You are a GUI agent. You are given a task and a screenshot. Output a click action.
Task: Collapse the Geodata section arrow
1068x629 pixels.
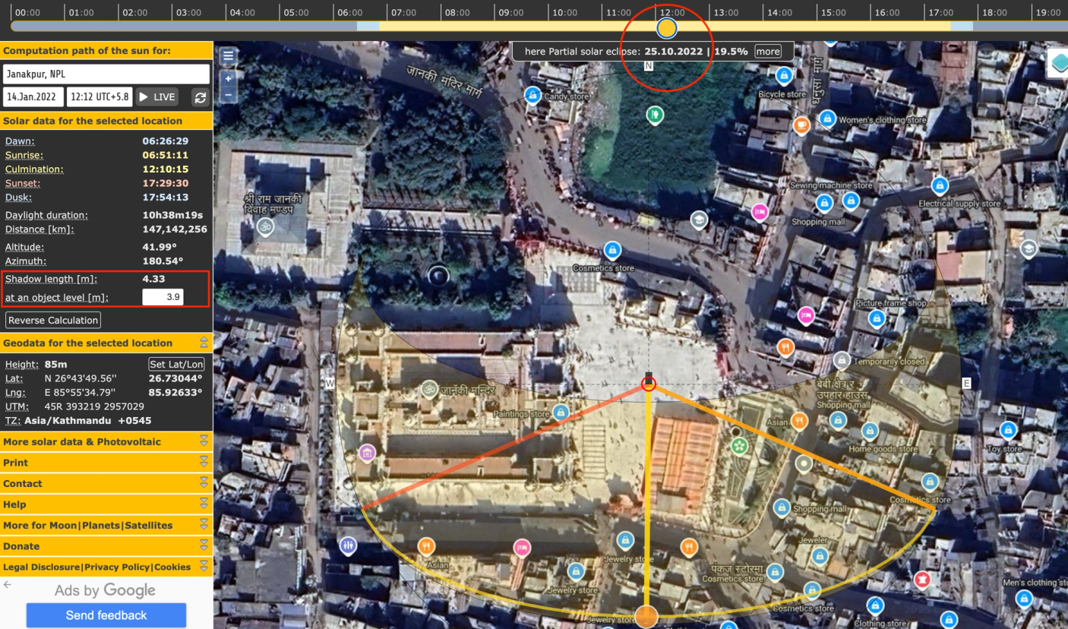204,343
